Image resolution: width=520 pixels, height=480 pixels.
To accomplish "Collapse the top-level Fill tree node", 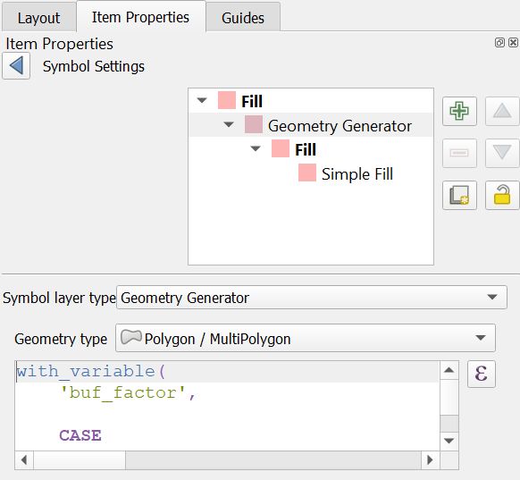I will point(202,100).
